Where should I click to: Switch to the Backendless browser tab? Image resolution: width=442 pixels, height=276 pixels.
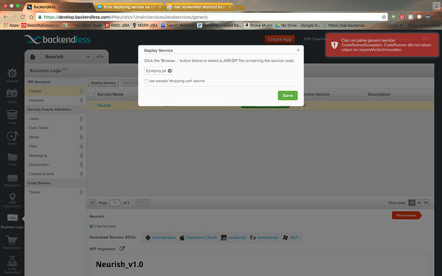pyautogui.click(x=59, y=7)
